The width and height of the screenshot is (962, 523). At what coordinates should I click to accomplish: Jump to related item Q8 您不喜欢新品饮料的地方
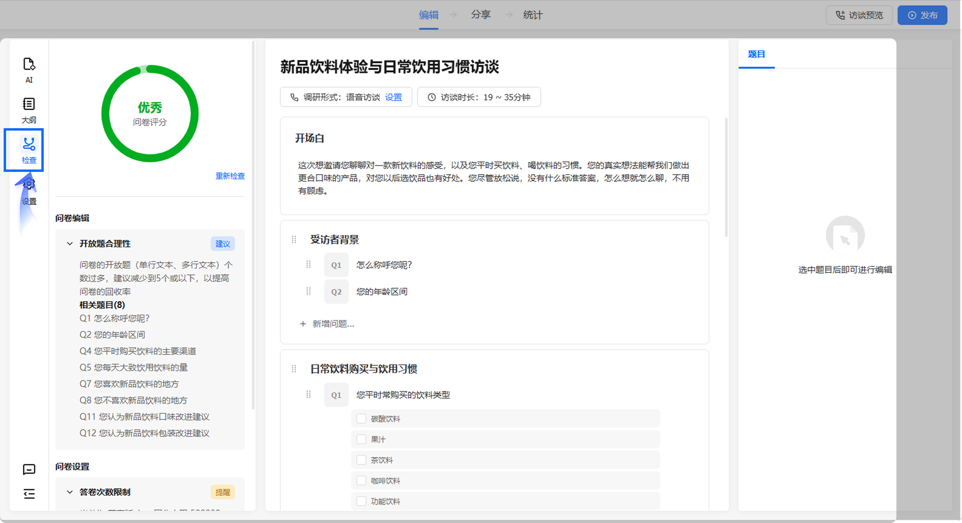(x=133, y=401)
